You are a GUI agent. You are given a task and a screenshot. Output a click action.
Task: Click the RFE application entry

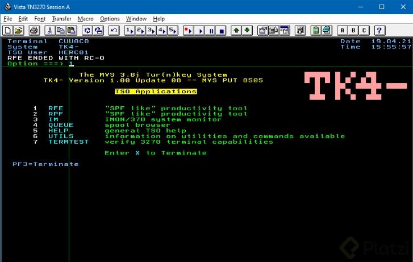coord(56,109)
